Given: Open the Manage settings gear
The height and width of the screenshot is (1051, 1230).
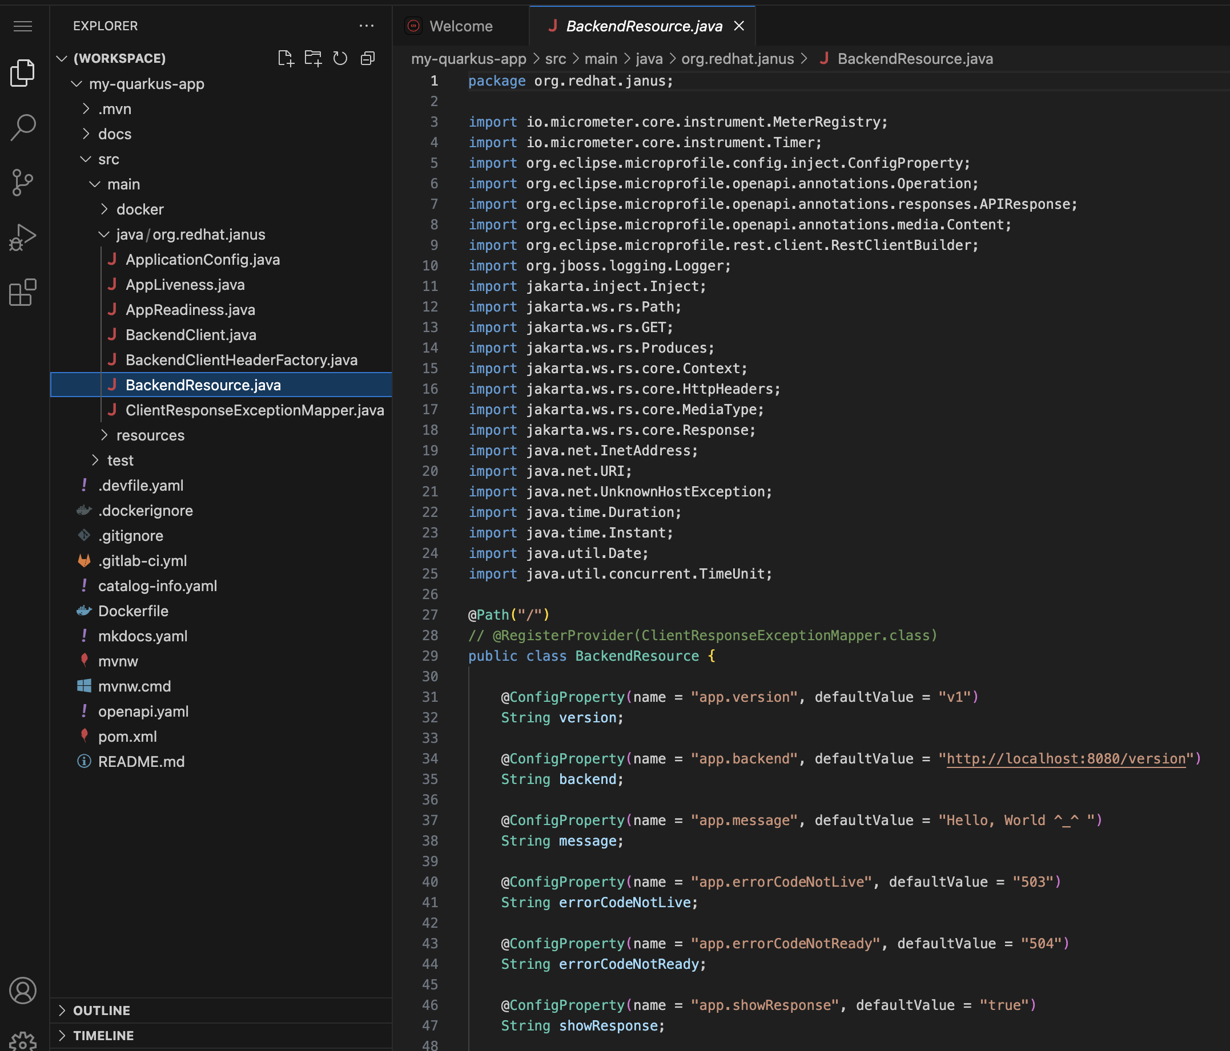Looking at the screenshot, I should pyautogui.click(x=23, y=1041).
